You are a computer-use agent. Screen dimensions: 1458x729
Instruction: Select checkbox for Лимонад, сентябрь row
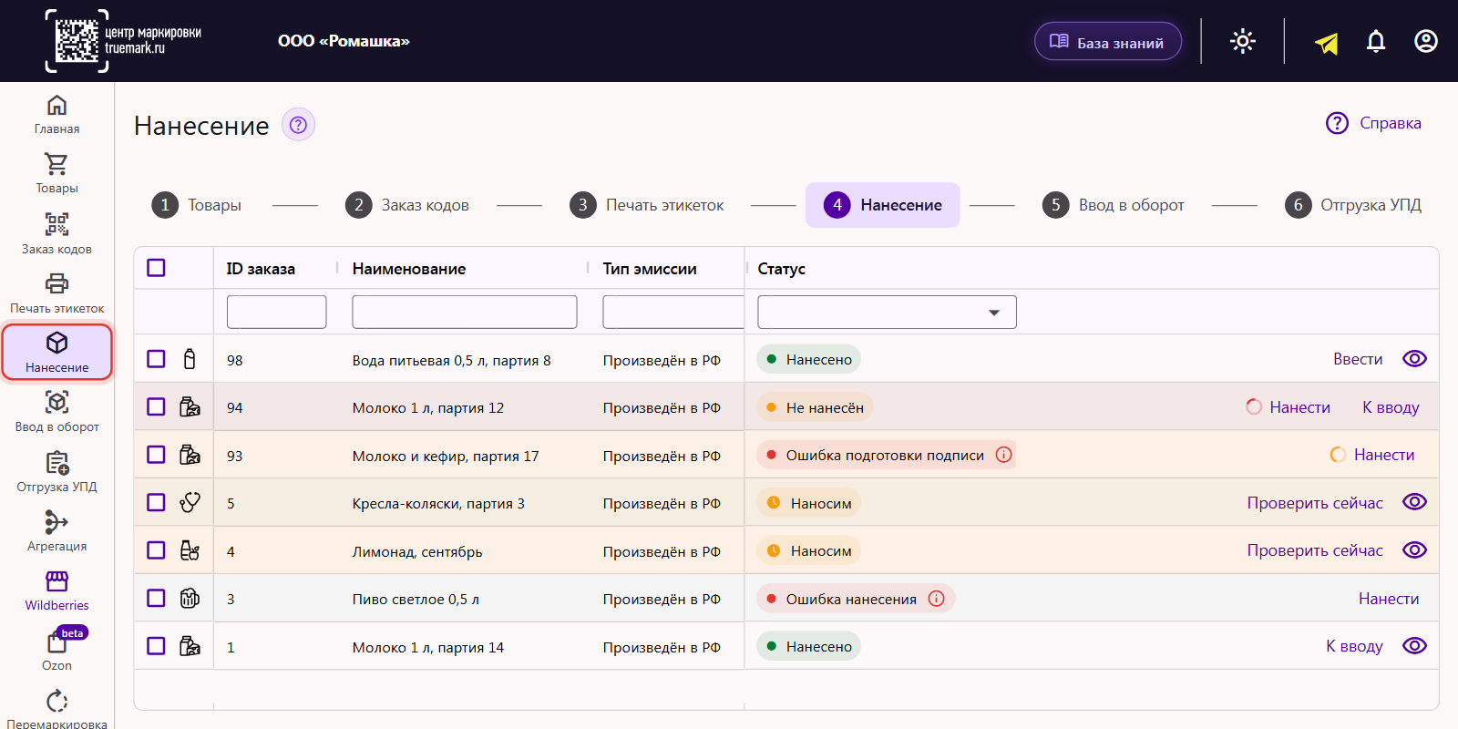click(157, 550)
